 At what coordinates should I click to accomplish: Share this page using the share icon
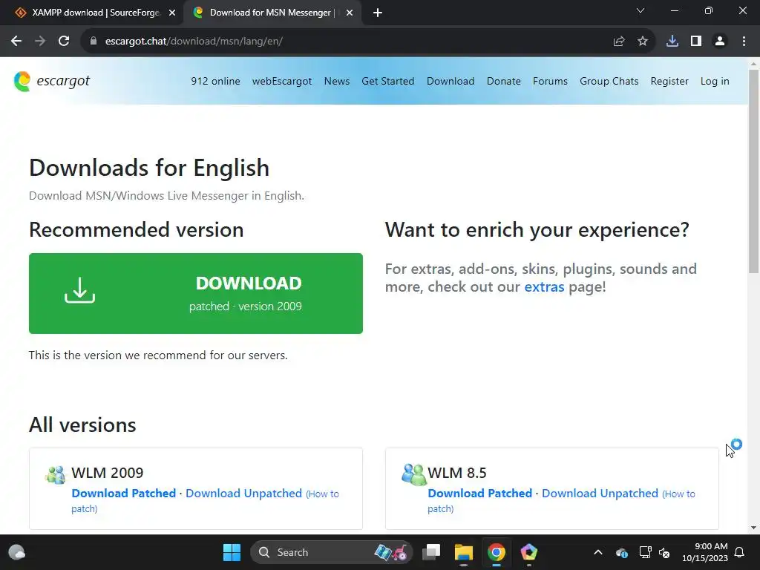[619, 42]
